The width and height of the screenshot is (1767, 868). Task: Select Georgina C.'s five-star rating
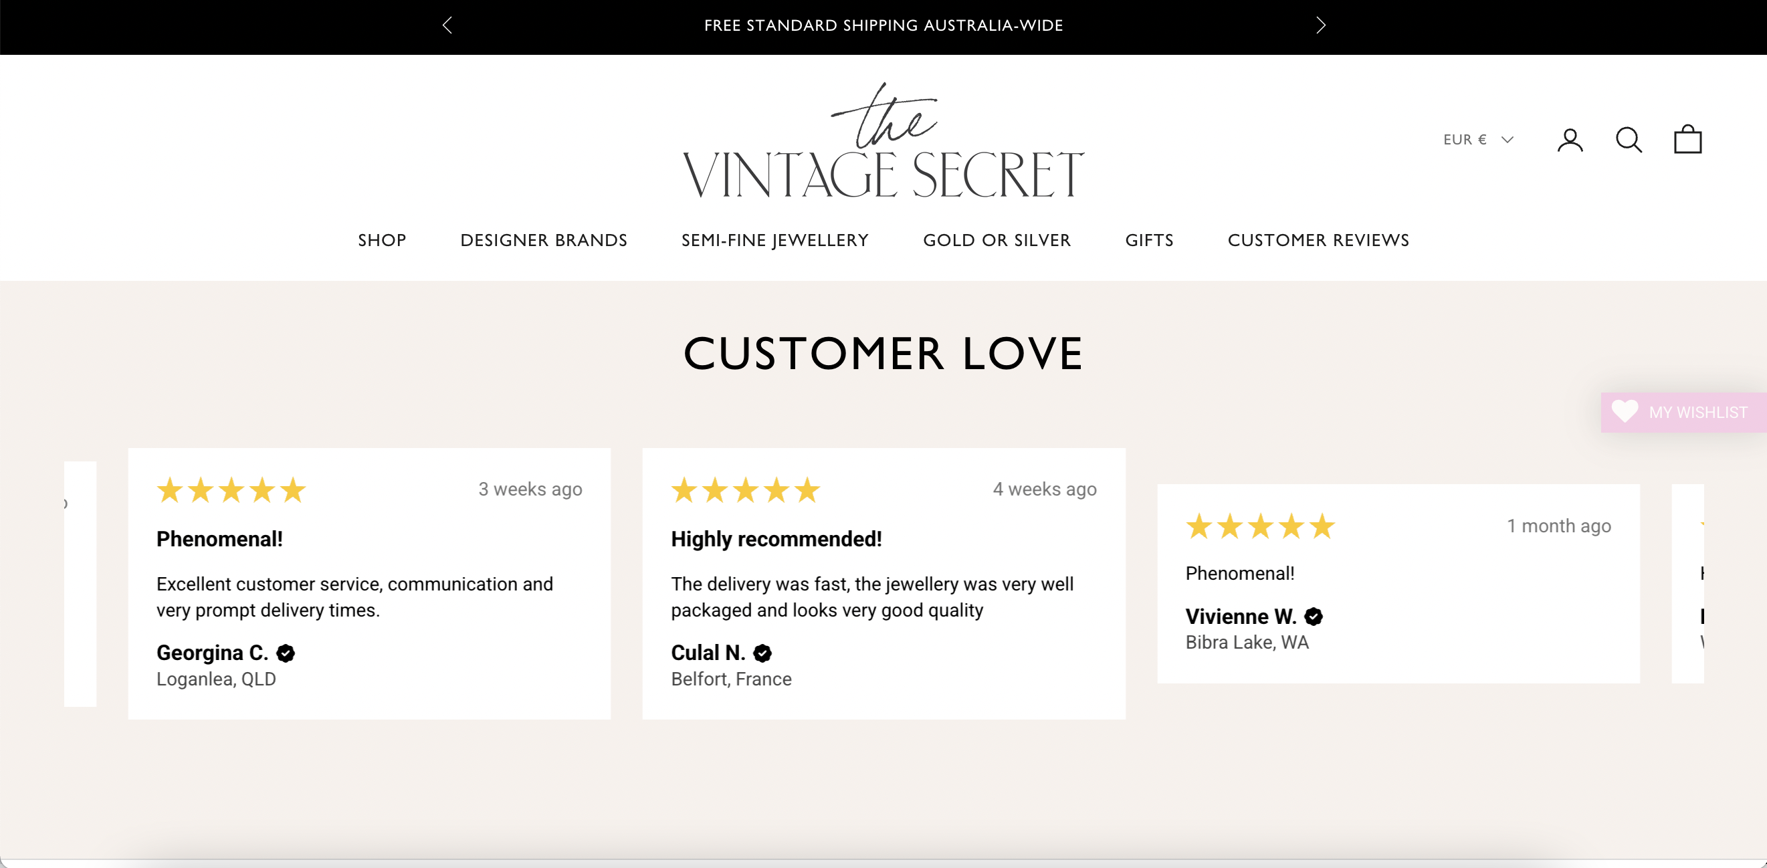(x=231, y=490)
